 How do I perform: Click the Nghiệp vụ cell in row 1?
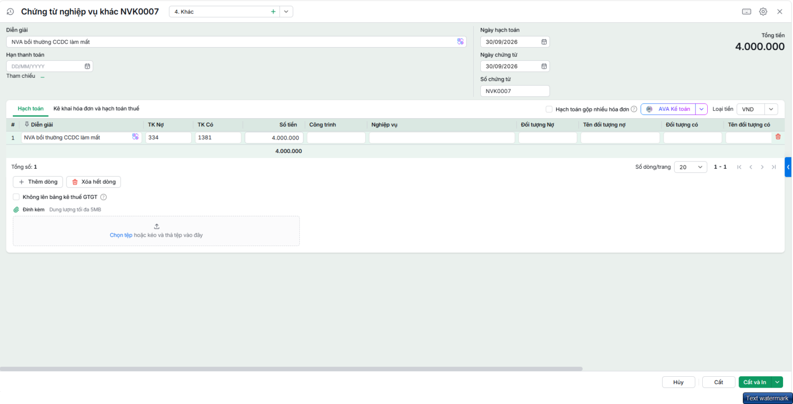(x=442, y=138)
